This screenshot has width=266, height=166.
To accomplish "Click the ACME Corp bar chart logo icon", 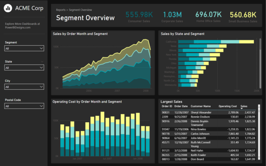I will [8, 8].
